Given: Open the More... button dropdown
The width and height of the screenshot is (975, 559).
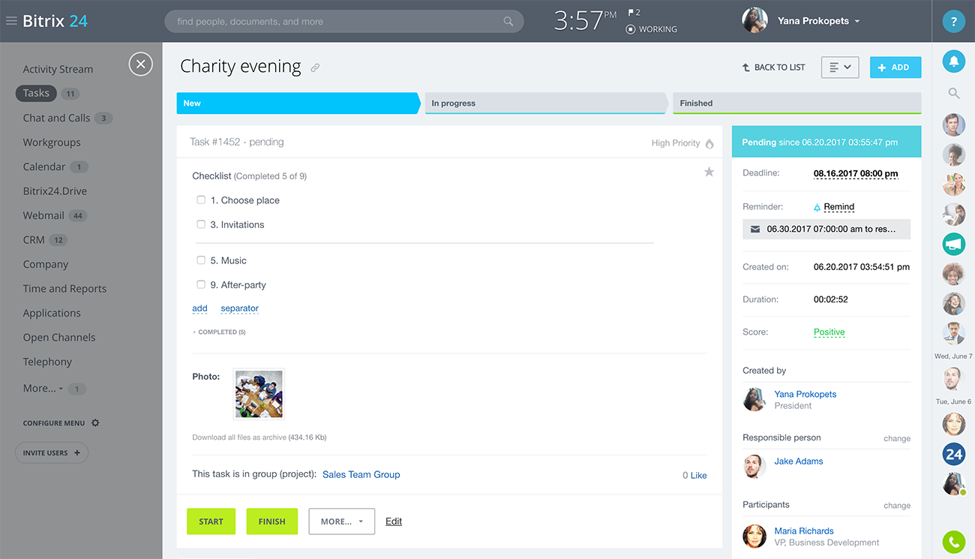Looking at the screenshot, I should 341,521.
